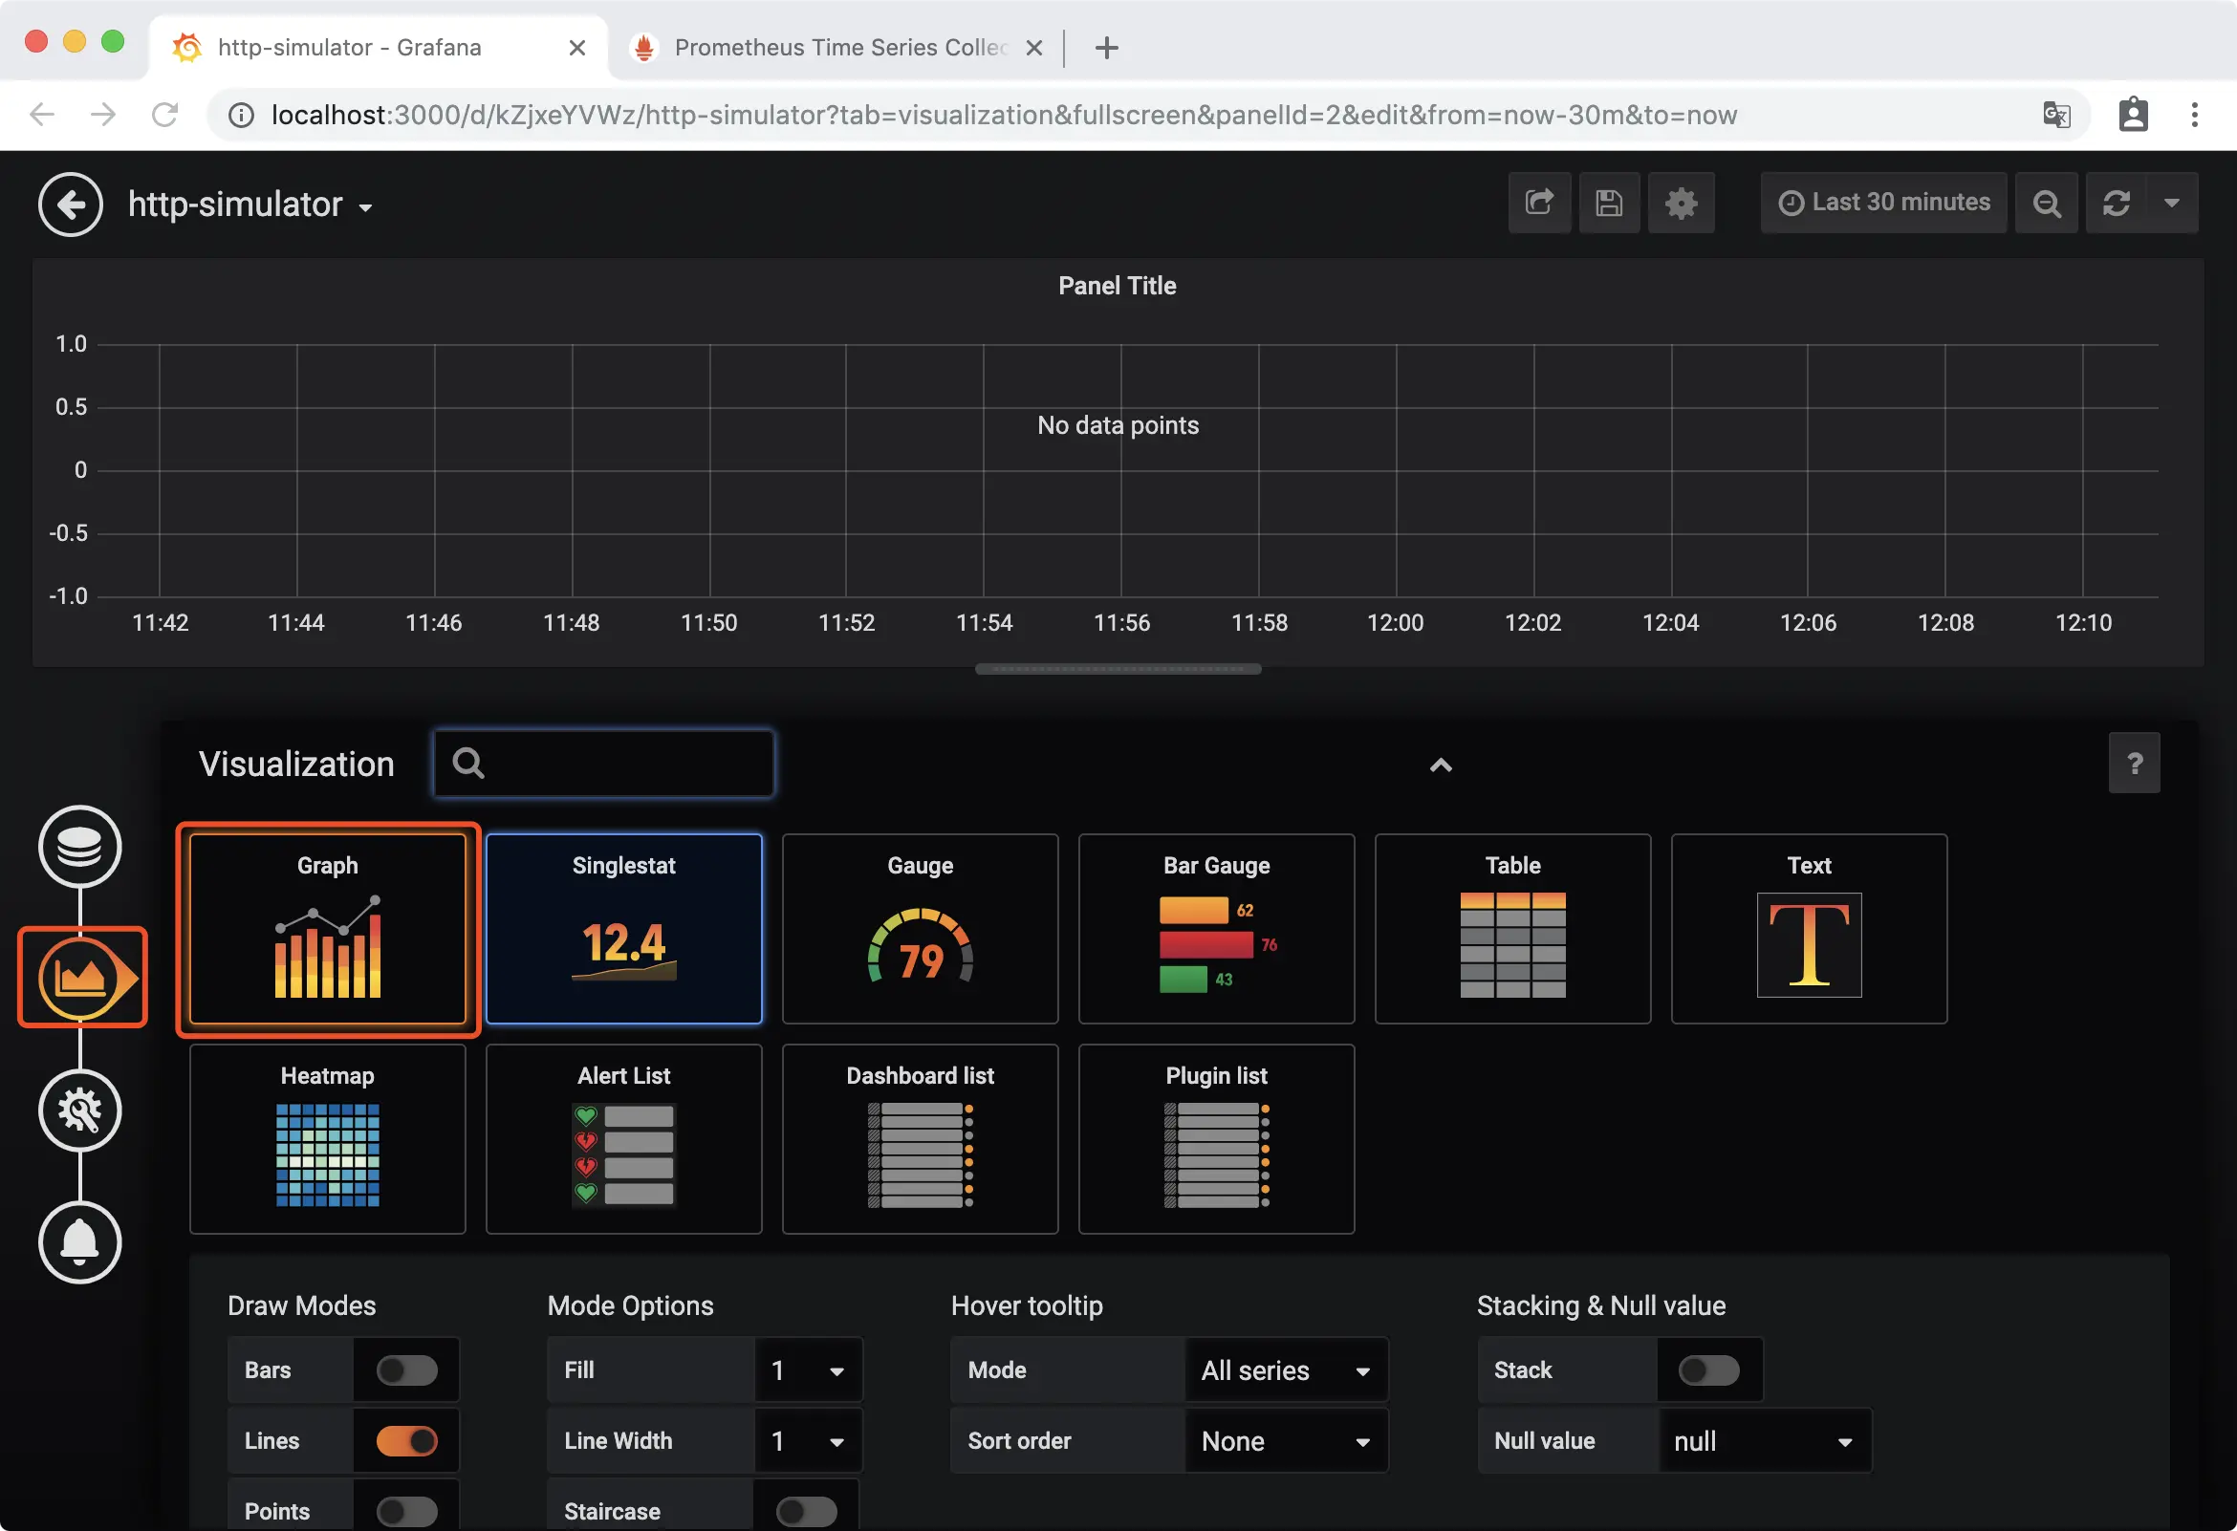2237x1531 pixels.
Task: Click the zoom out time range icon
Action: tap(2047, 203)
